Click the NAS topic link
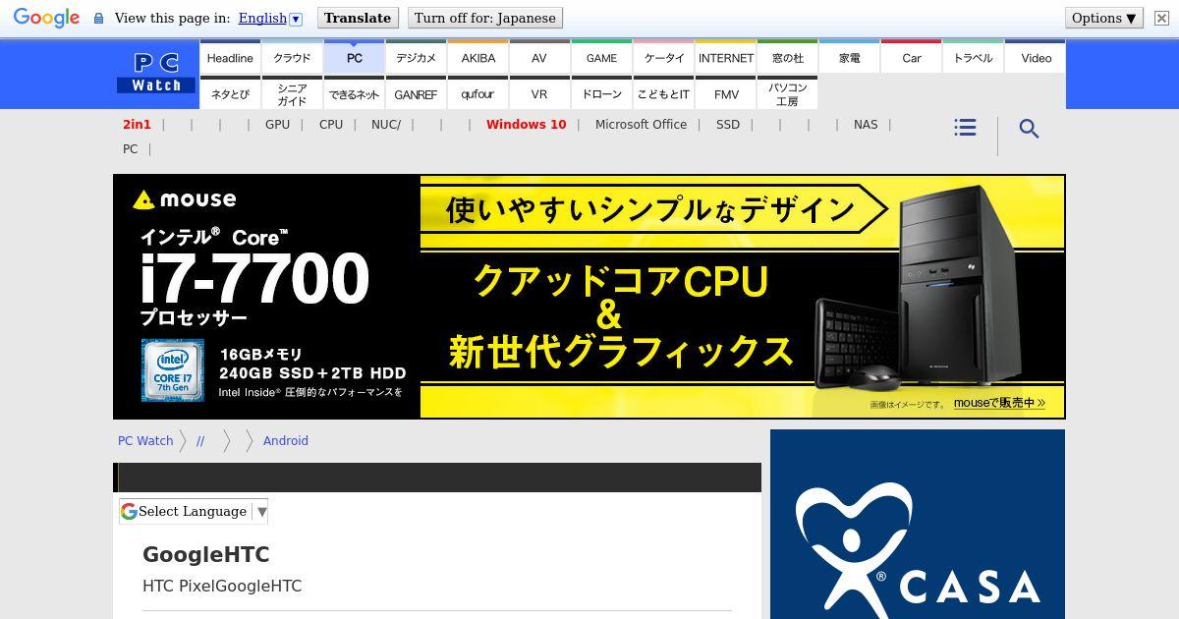The width and height of the screenshot is (1179, 619). point(866,125)
